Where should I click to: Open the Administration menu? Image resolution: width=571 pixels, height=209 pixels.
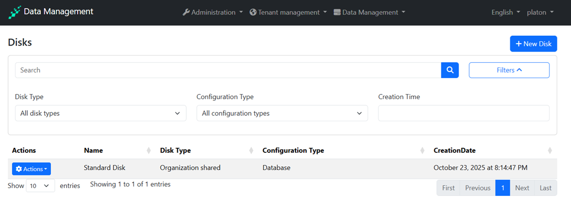click(212, 13)
